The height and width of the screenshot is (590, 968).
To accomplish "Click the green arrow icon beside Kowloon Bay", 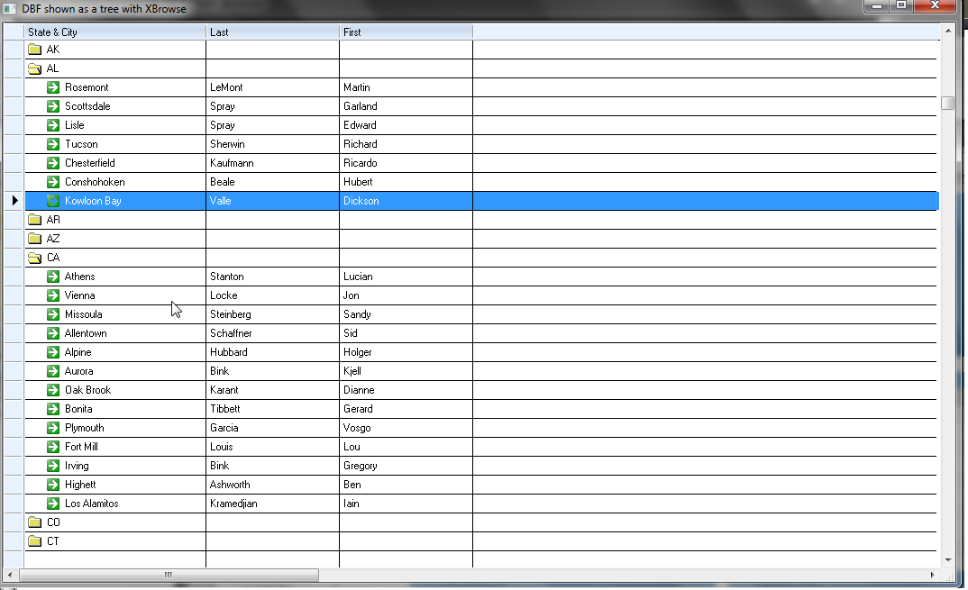I will point(53,201).
